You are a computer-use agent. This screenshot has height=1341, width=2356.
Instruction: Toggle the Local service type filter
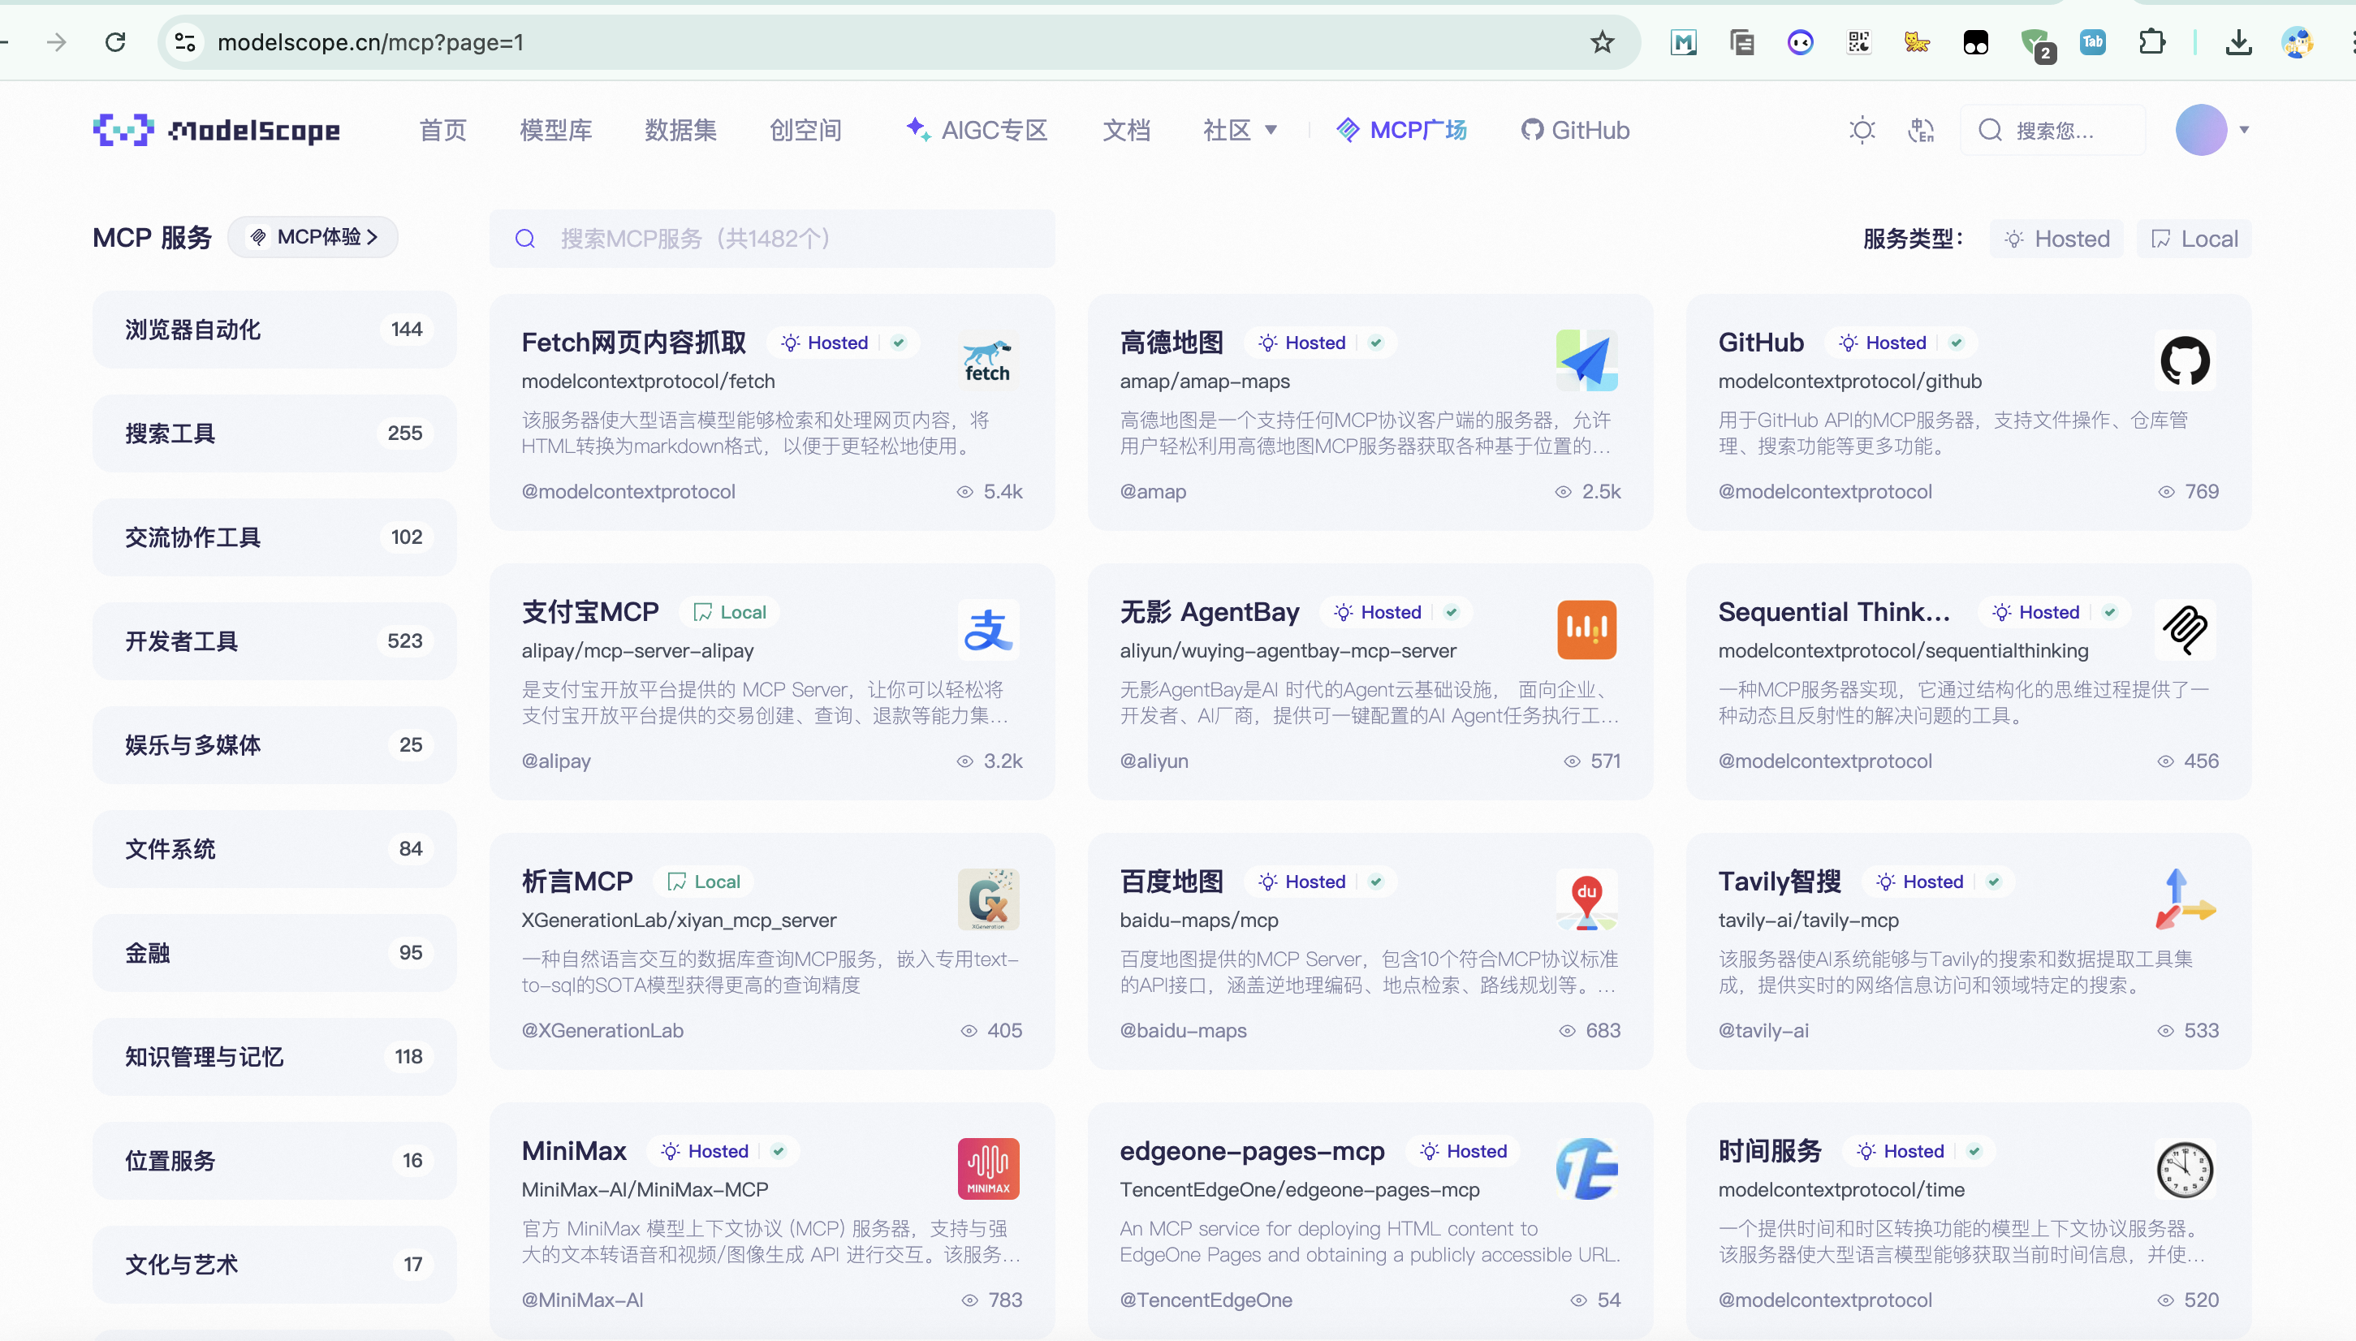click(2194, 239)
